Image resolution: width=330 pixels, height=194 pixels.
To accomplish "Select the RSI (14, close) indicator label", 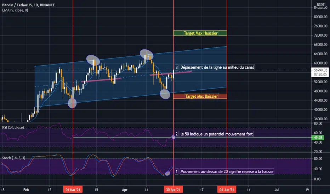I will click(x=13, y=127).
